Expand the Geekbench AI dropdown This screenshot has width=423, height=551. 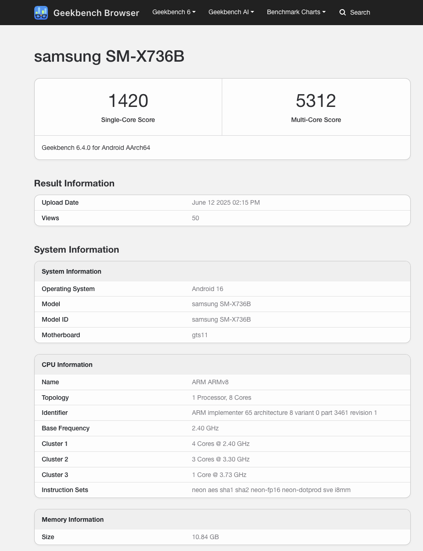(x=231, y=12)
